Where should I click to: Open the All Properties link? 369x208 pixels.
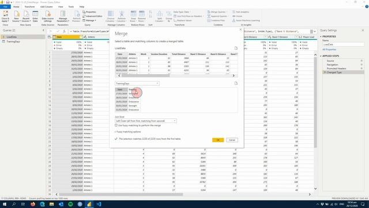329,50
